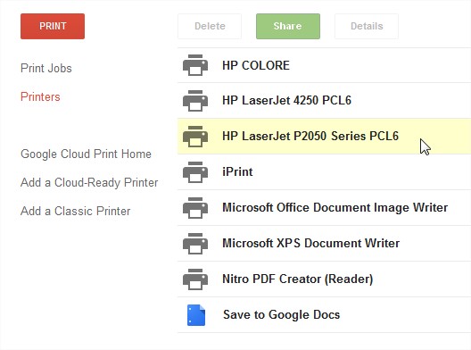Click the green Share button
This screenshot has height=350, width=471.
(288, 26)
